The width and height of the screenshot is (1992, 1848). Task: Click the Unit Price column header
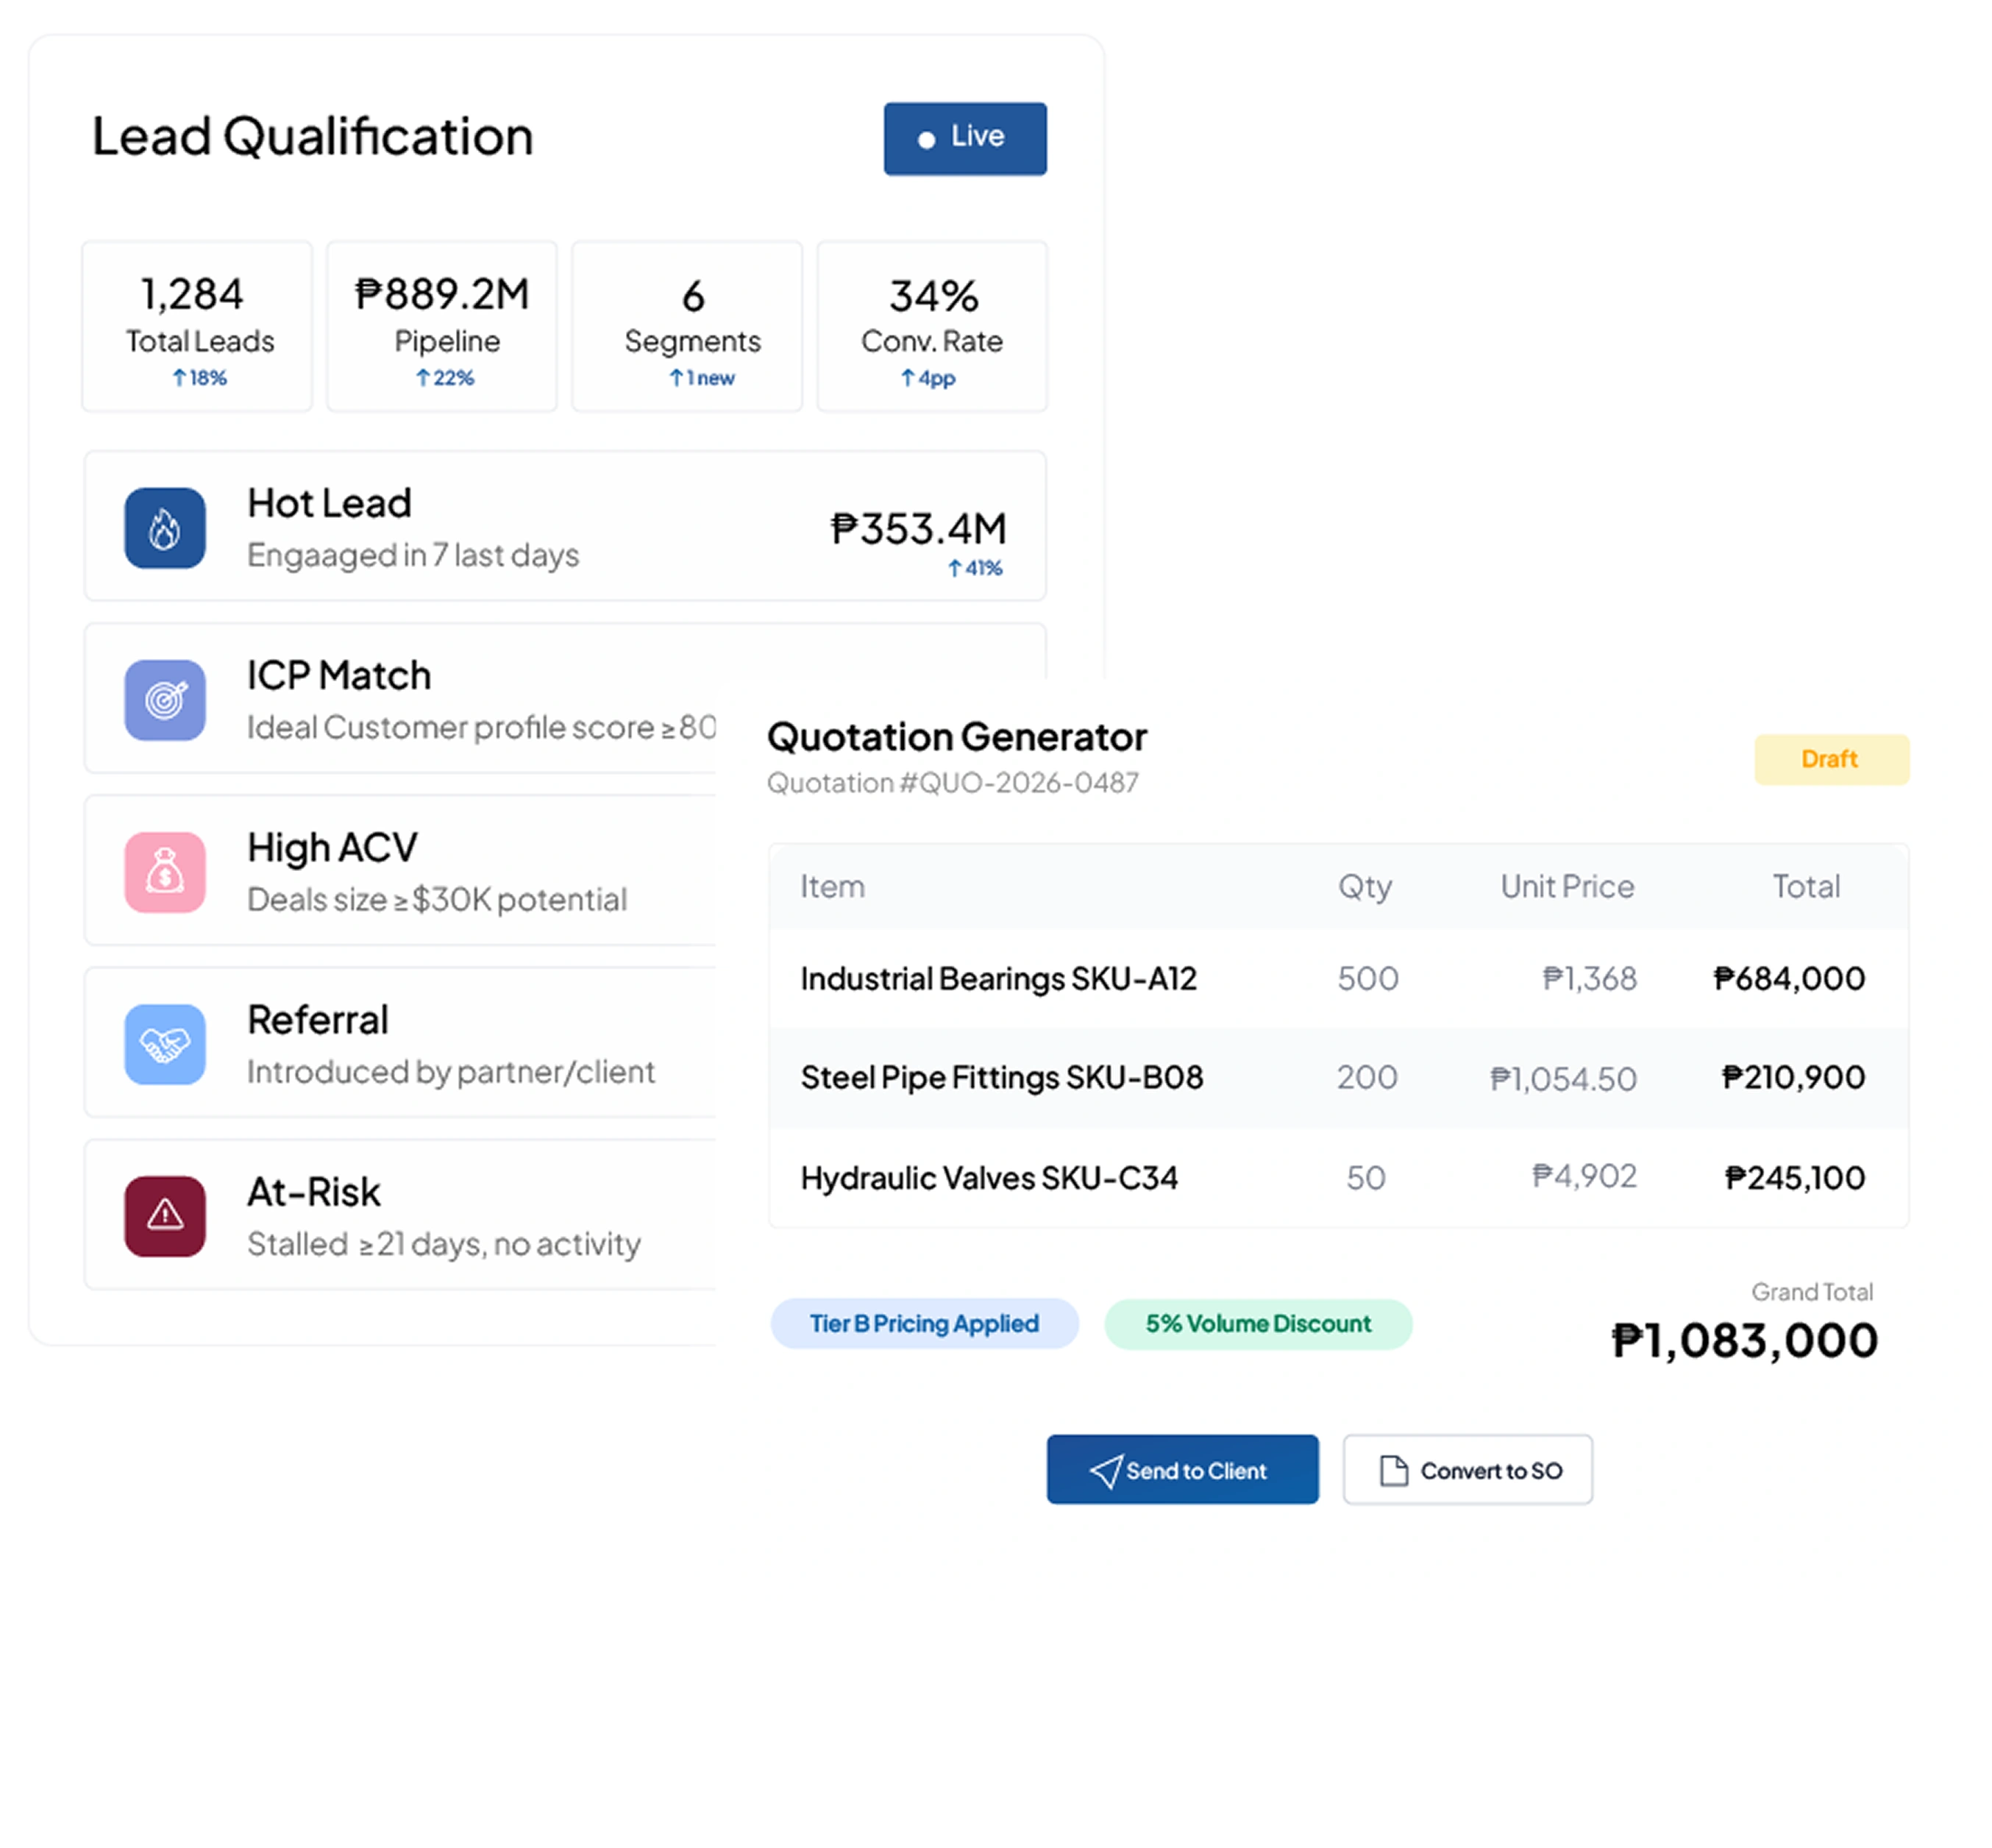pos(1567,886)
